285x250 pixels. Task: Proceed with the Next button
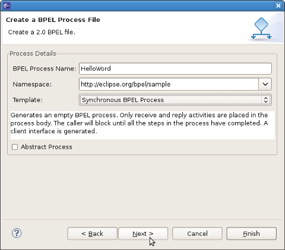coord(143,233)
